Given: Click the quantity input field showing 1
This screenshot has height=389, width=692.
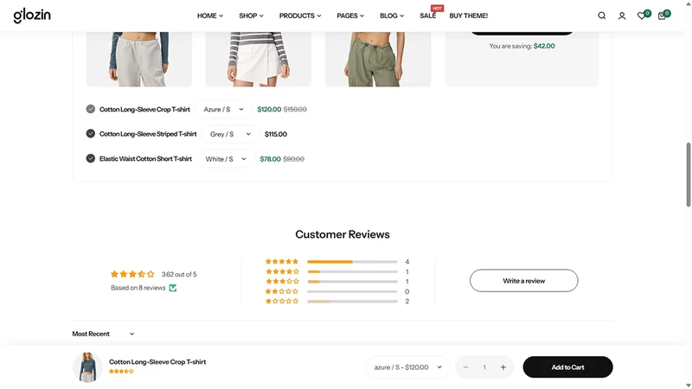Looking at the screenshot, I should tap(484, 367).
